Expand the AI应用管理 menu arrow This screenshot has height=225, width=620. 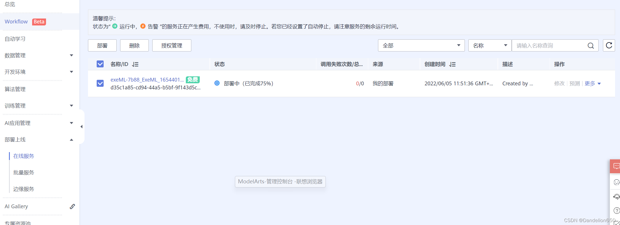pos(71,123)
